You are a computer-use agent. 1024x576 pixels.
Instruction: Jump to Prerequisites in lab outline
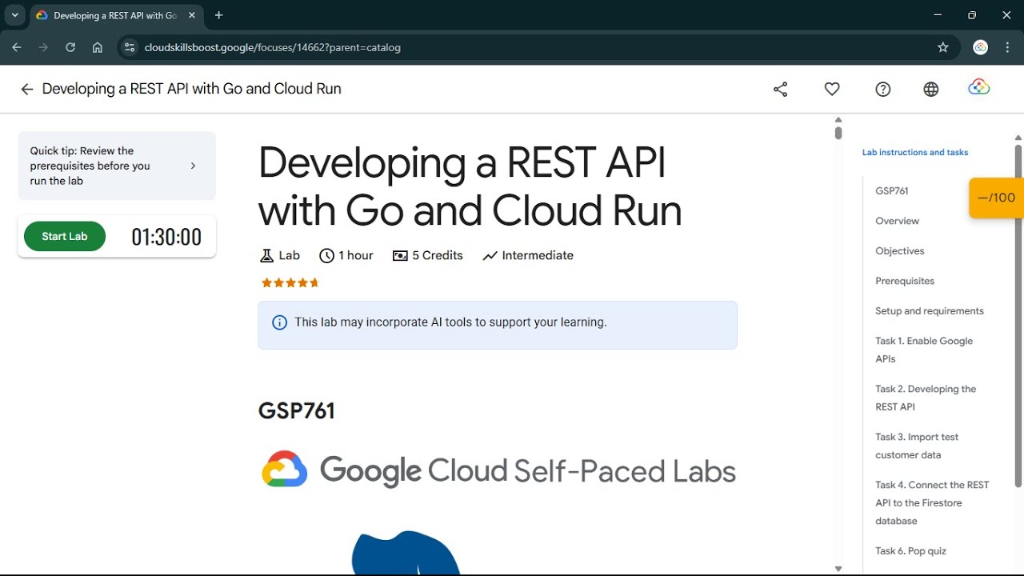(x=905, y=281)
